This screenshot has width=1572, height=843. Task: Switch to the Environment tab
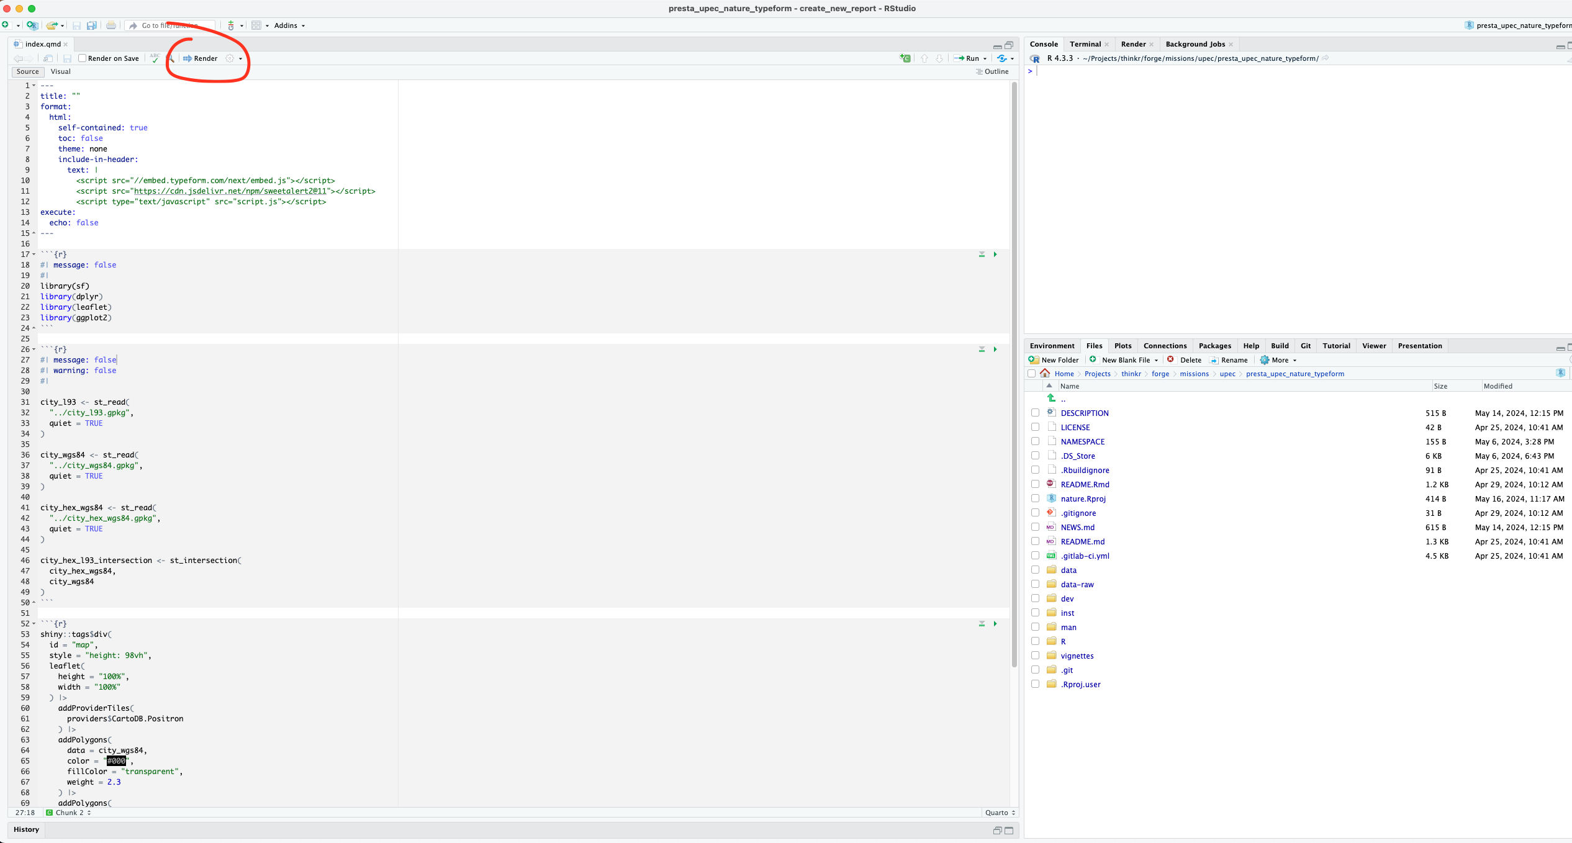(x=1052, y=346)
